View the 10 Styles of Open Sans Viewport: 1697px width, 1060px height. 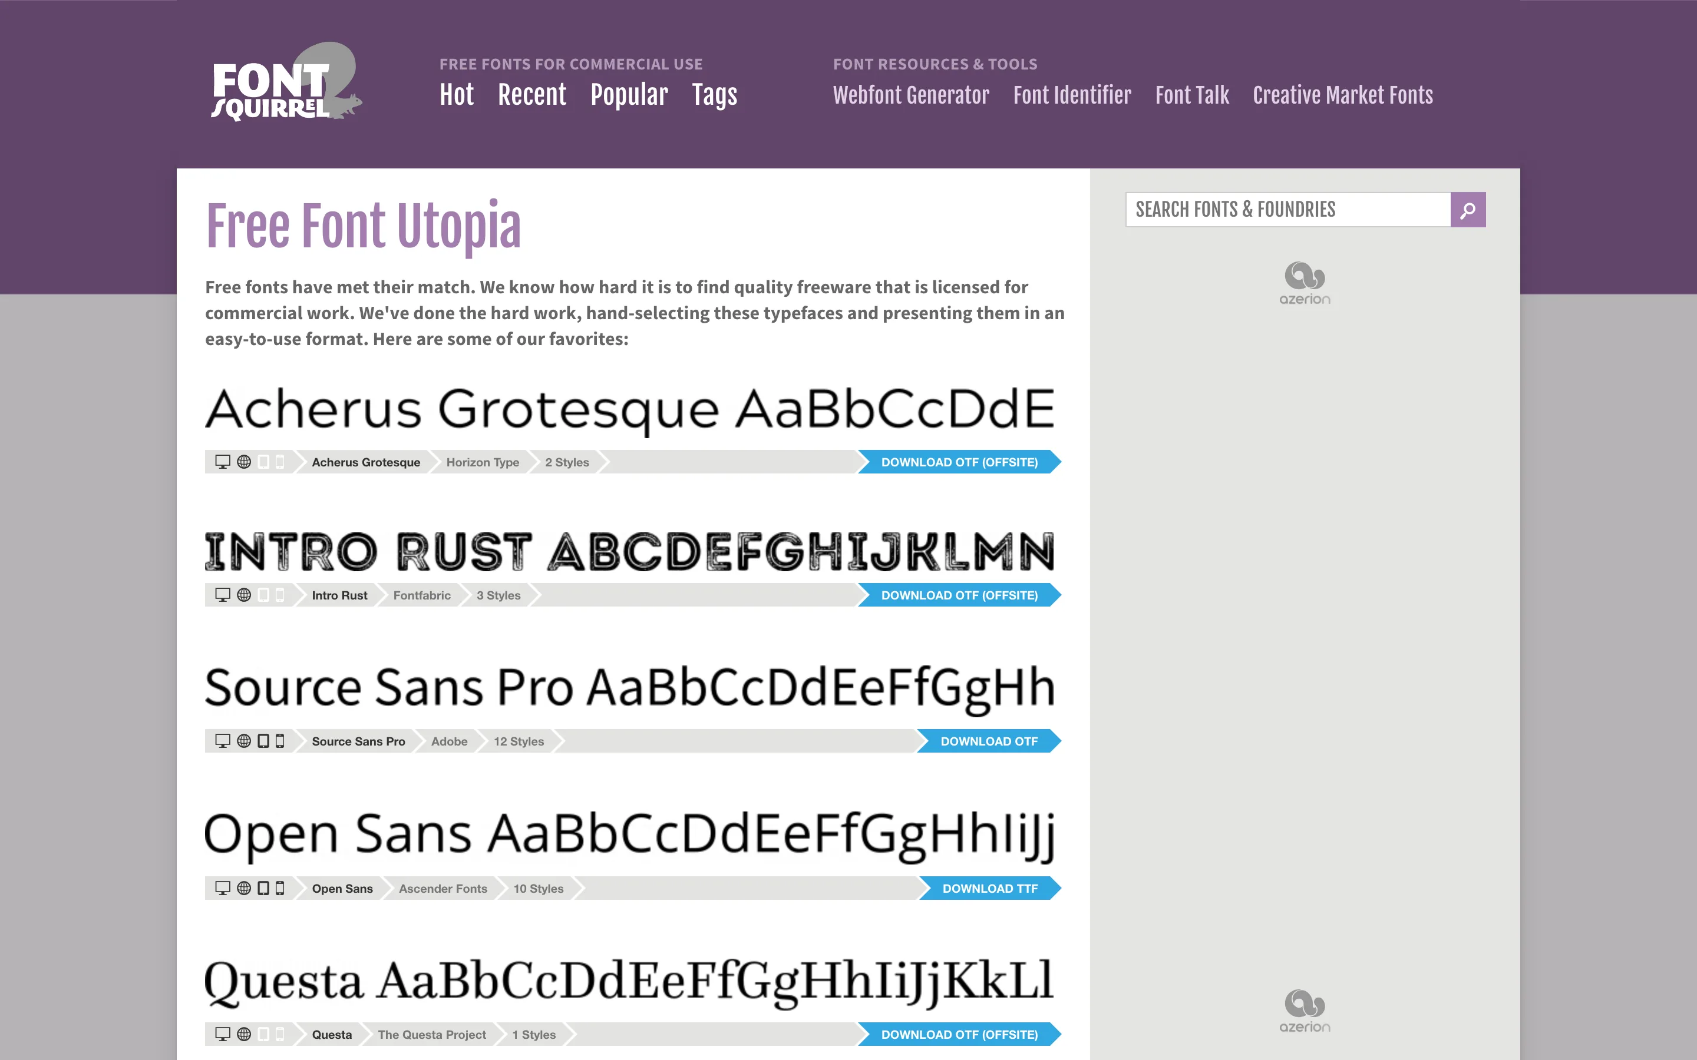[538, 888]
